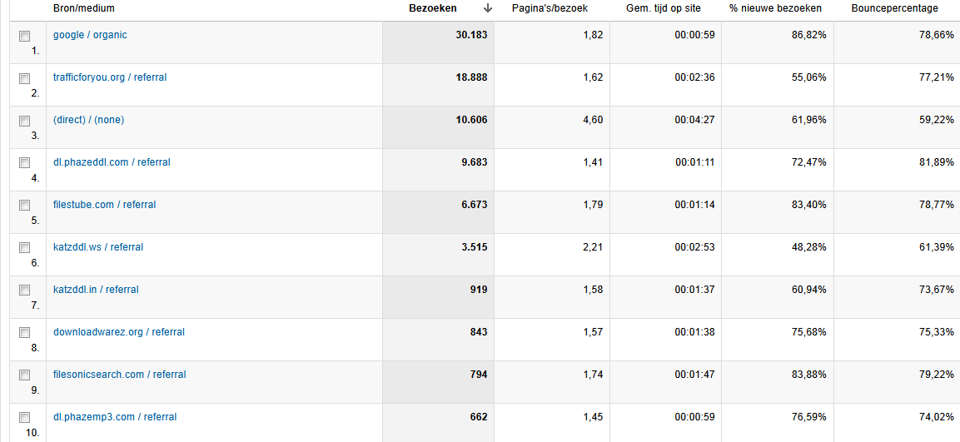Tick the checkbox for google / organic
The width and height of the screenshot is (960, 442).
tap(24, 36)
